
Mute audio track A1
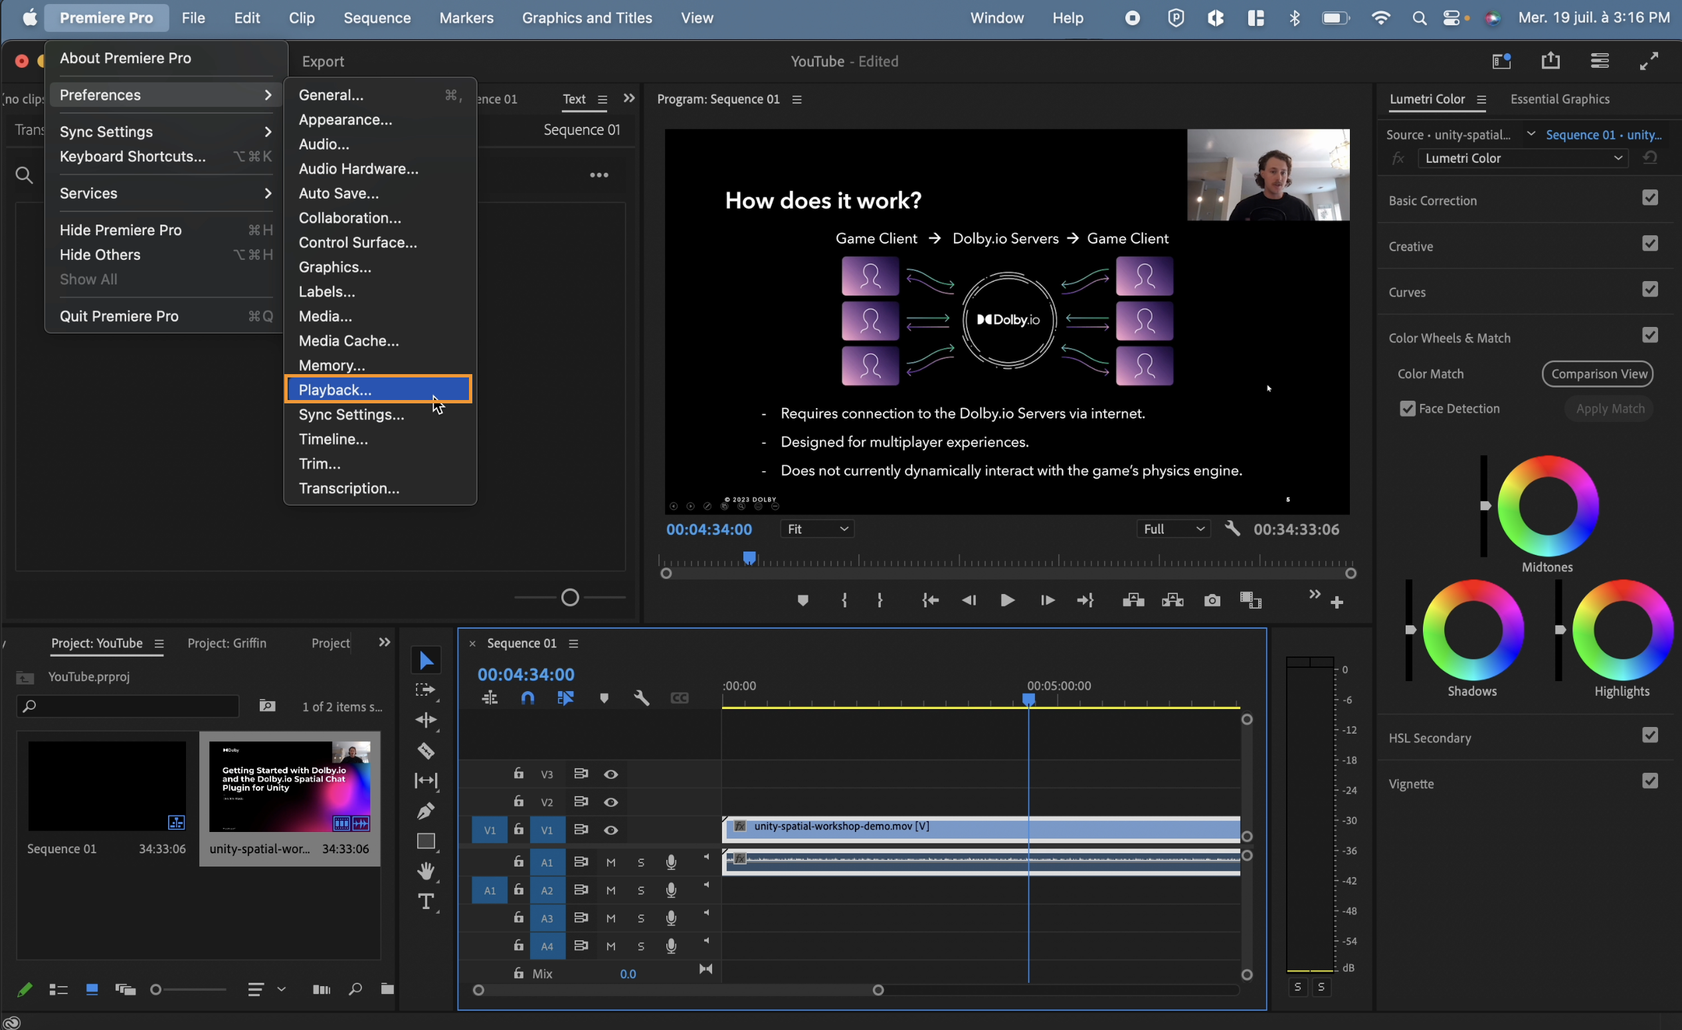tap(611, 863)
